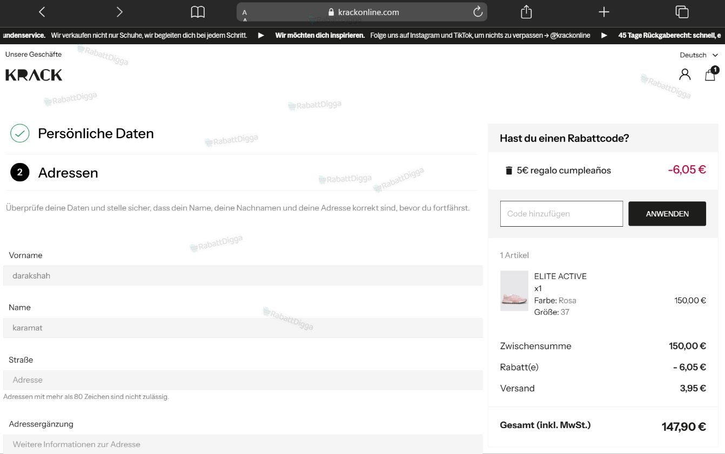
Task: Apply the code with ANWENDEN button
Action: coord(667,214)
